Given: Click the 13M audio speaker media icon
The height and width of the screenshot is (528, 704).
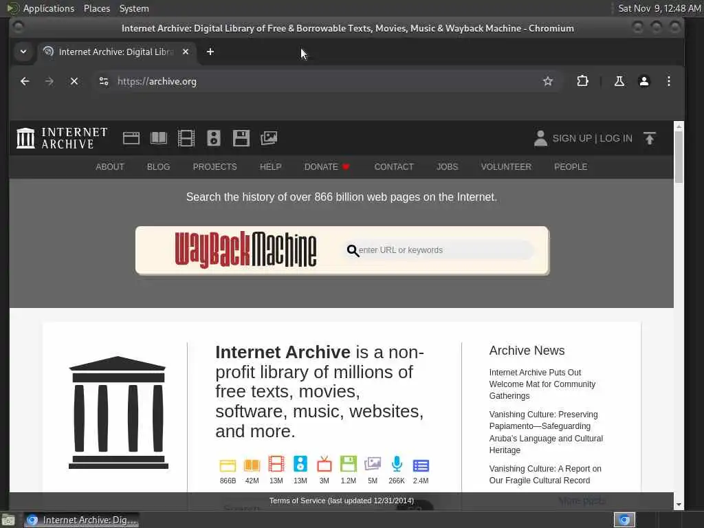Looking at the screenshot, I should (x=300, y=464).
